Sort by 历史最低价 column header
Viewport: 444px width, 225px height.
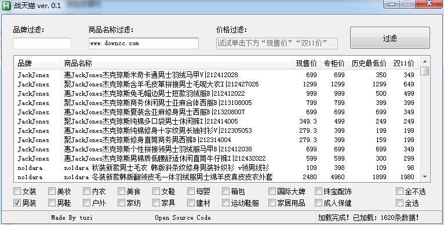point(369,63)
